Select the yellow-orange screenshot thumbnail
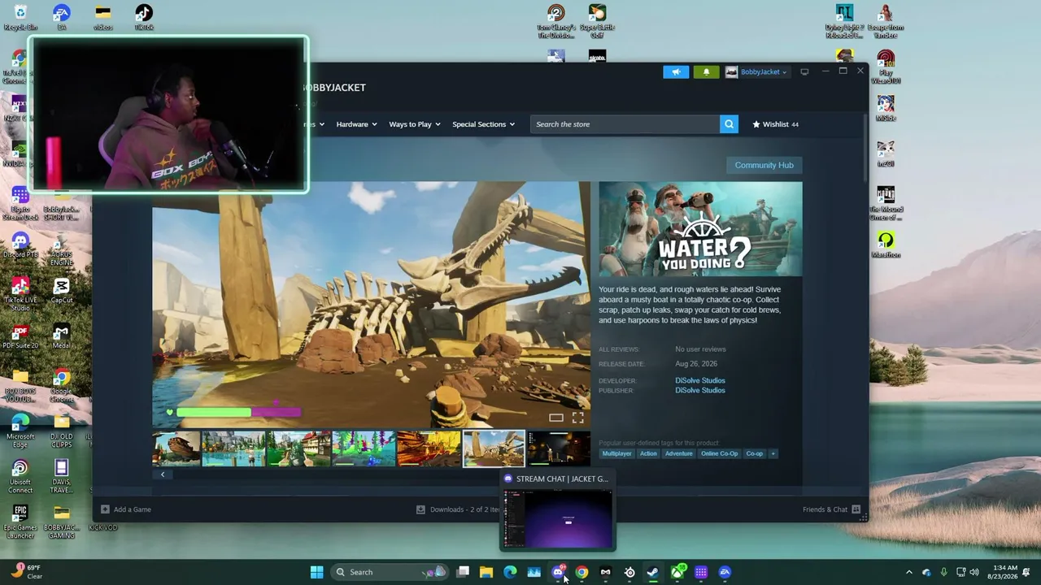 (x=429, y=448)
